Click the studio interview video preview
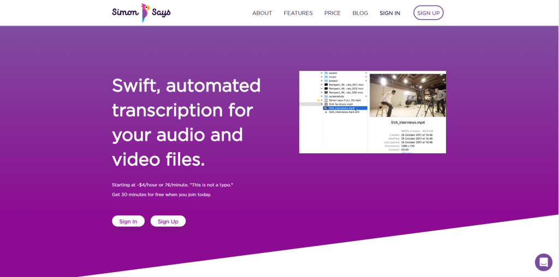The width and height of the screenshot is (559, 277). [407, 95]
